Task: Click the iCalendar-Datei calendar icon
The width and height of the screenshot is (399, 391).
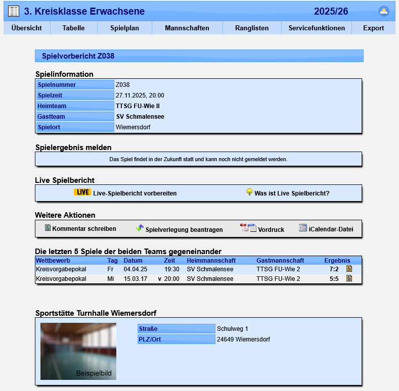Action: pos(303,228)
